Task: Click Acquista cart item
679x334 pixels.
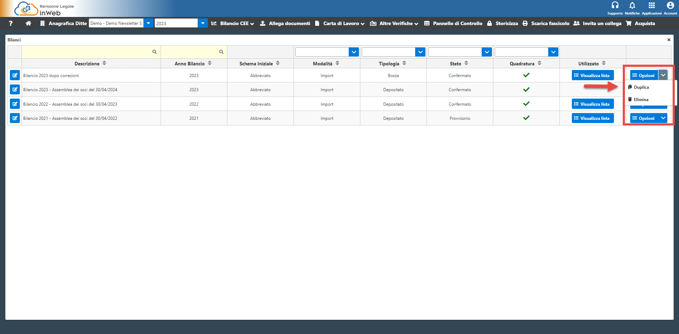Action: [x=640, y=23]
